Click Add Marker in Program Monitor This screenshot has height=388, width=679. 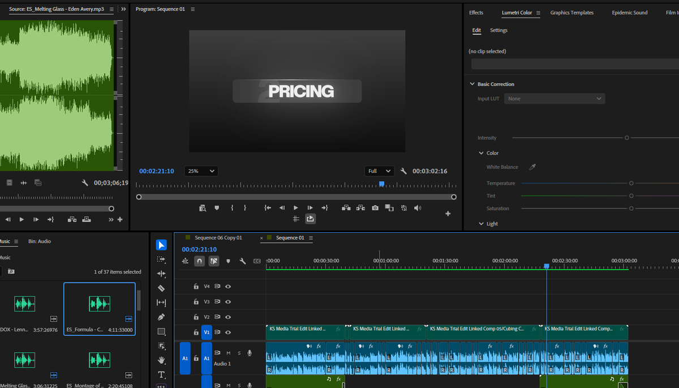pos(217,208)
